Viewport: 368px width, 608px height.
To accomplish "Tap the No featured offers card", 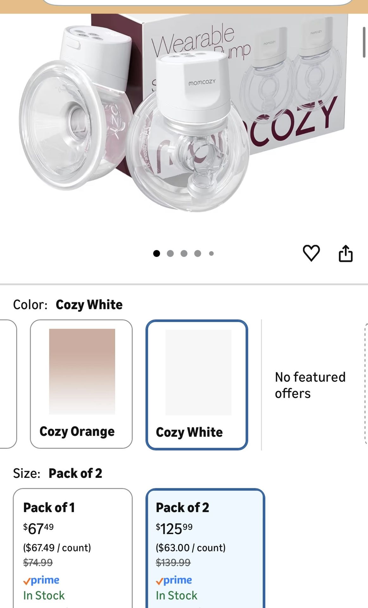I will click(310, 385).
